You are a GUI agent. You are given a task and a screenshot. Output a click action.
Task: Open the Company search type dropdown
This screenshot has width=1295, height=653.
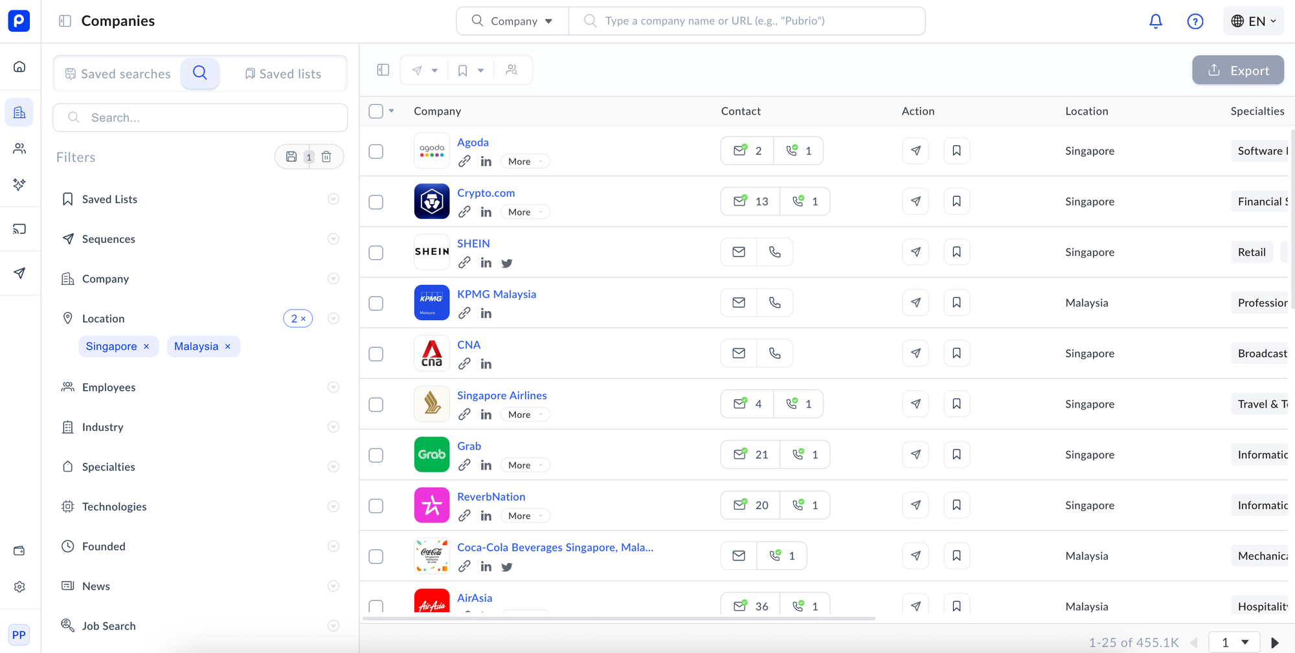513,21
